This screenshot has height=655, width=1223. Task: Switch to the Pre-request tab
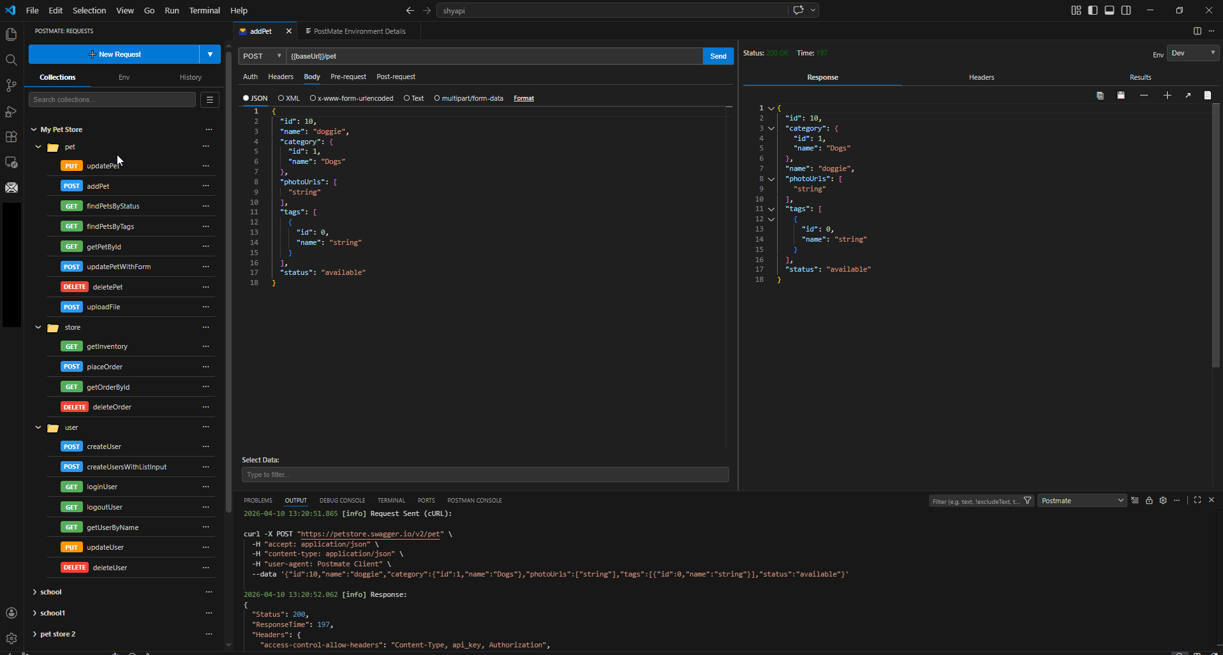click(x=348, y=77)
